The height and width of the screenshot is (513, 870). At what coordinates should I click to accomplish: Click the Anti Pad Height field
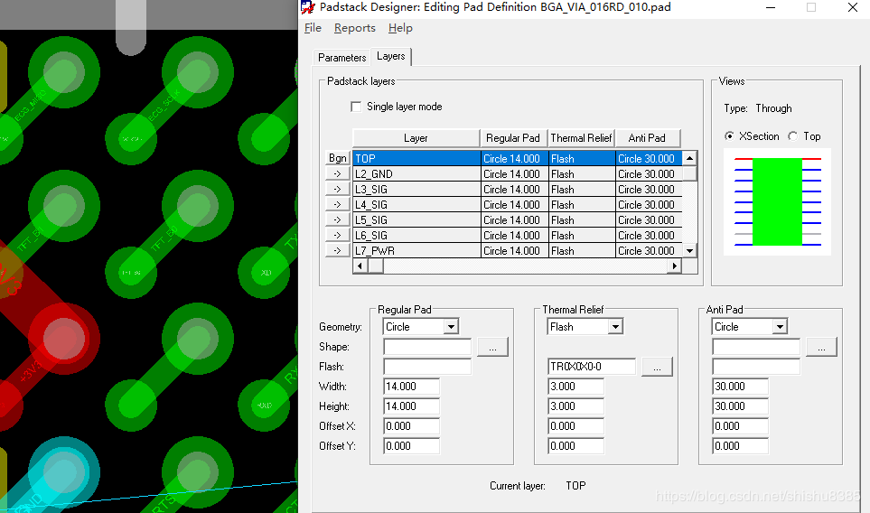pyautogui.click(x=740, y=406)
